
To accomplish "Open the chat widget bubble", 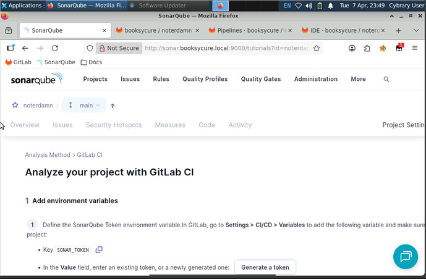I will pyautogui.click(x=406, y=257).
